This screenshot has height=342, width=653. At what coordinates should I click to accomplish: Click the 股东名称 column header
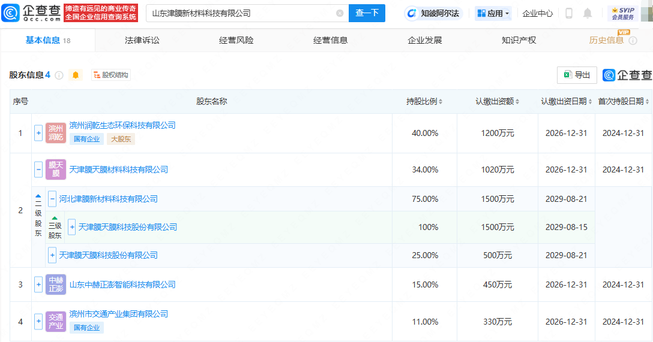click(211, 101)
